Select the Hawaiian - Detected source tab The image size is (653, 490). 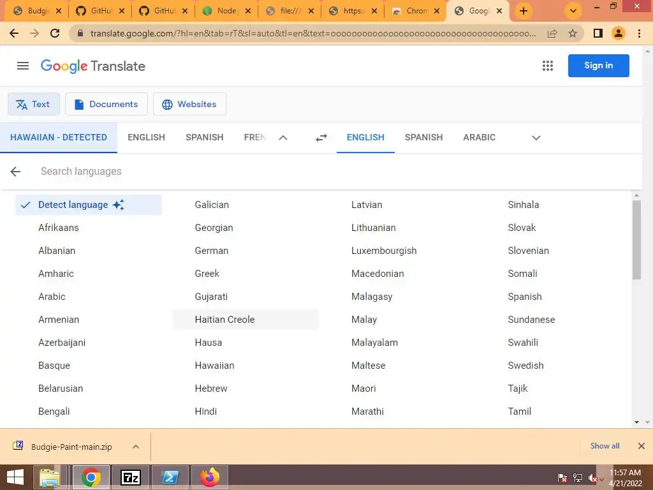[x=59, y=138]
